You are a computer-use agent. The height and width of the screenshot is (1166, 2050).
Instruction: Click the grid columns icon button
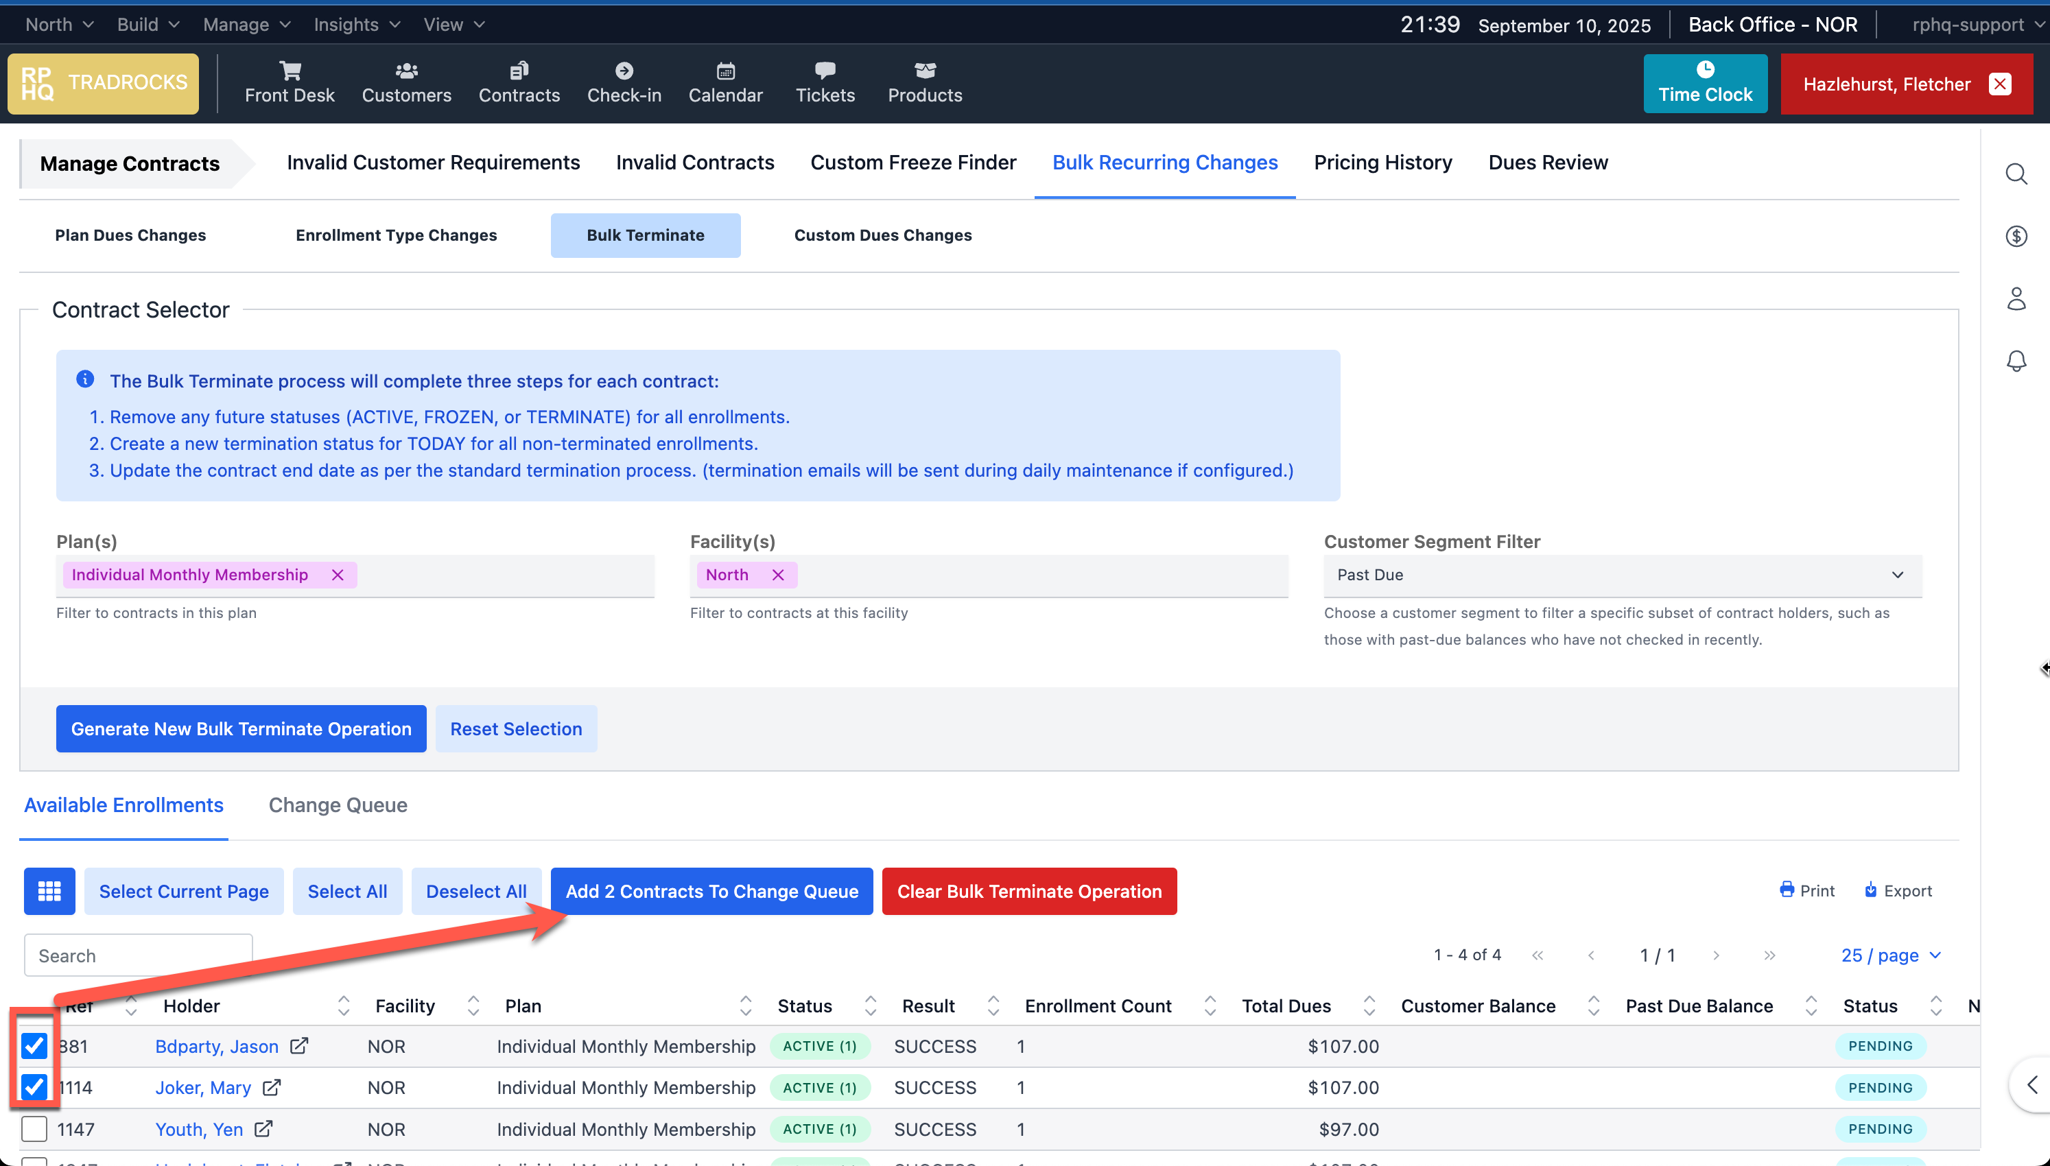(x=49, y=890)
